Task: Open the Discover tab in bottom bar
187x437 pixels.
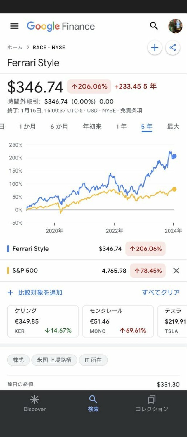Action: 34,403
